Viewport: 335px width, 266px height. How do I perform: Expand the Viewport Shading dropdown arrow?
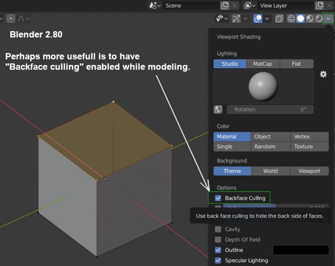pyautogui.click(x=328, y=18)
